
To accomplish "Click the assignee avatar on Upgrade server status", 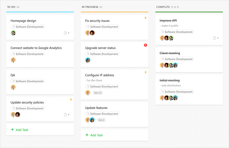I will pyautogui.click(x=88, y=60).
